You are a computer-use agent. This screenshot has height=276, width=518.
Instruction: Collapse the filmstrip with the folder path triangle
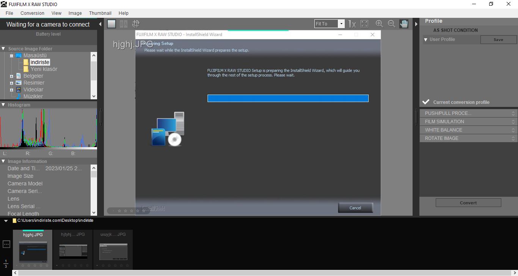(x=6, y=221)
